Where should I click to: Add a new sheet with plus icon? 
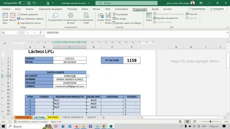[103, 118]
